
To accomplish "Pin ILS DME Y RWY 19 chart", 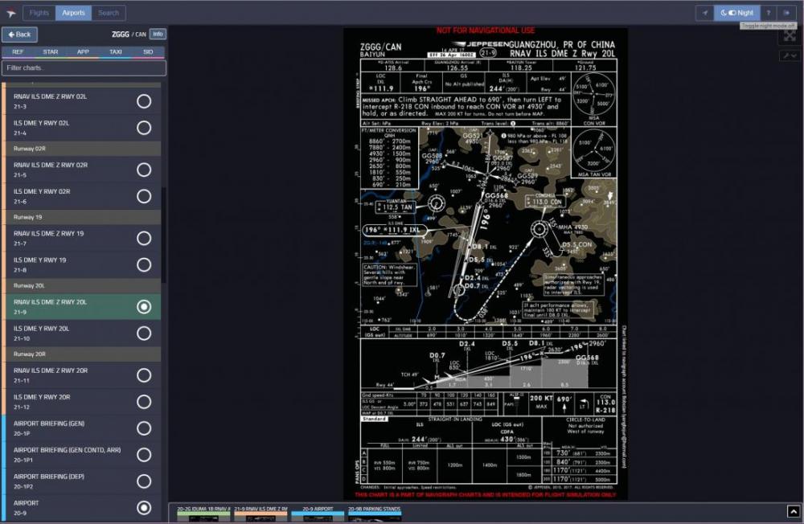I will pos(144,265).
